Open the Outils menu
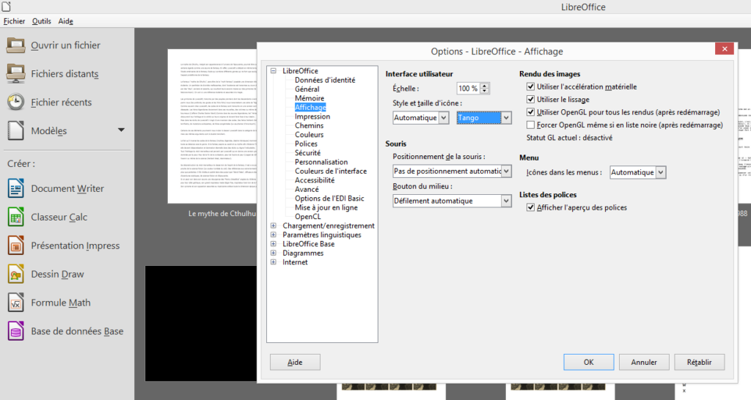751x400 pixels. (42, 21)
